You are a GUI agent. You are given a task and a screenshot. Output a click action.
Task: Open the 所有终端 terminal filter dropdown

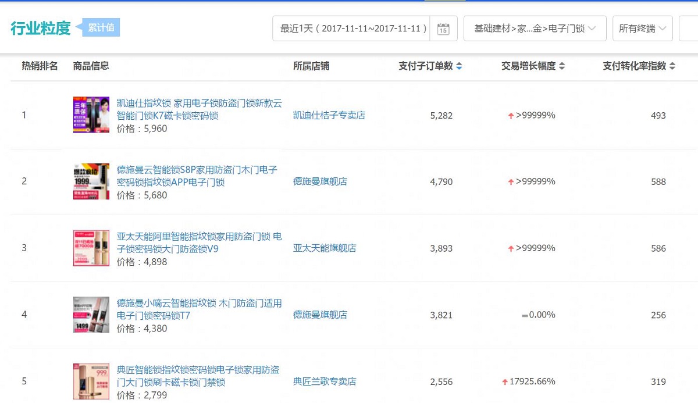pyautogui.click(x=642, y=28)
